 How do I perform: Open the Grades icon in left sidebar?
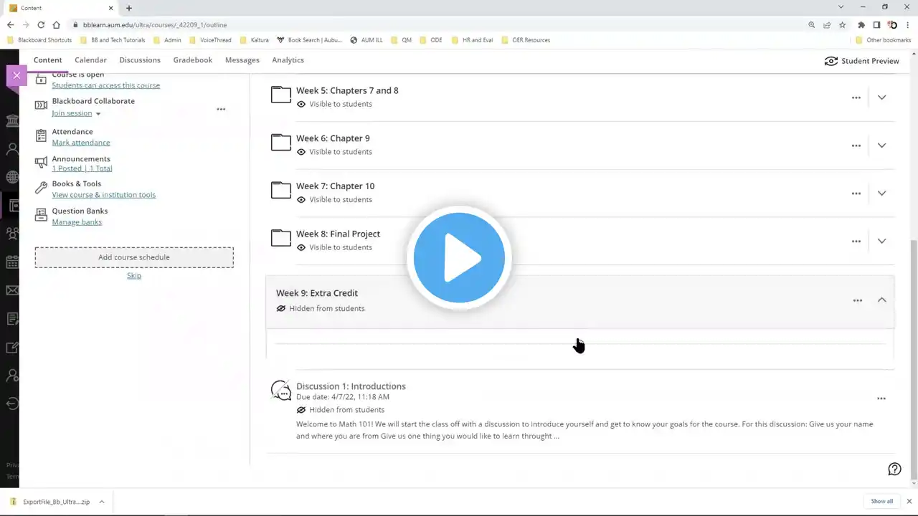click(12, 319)
